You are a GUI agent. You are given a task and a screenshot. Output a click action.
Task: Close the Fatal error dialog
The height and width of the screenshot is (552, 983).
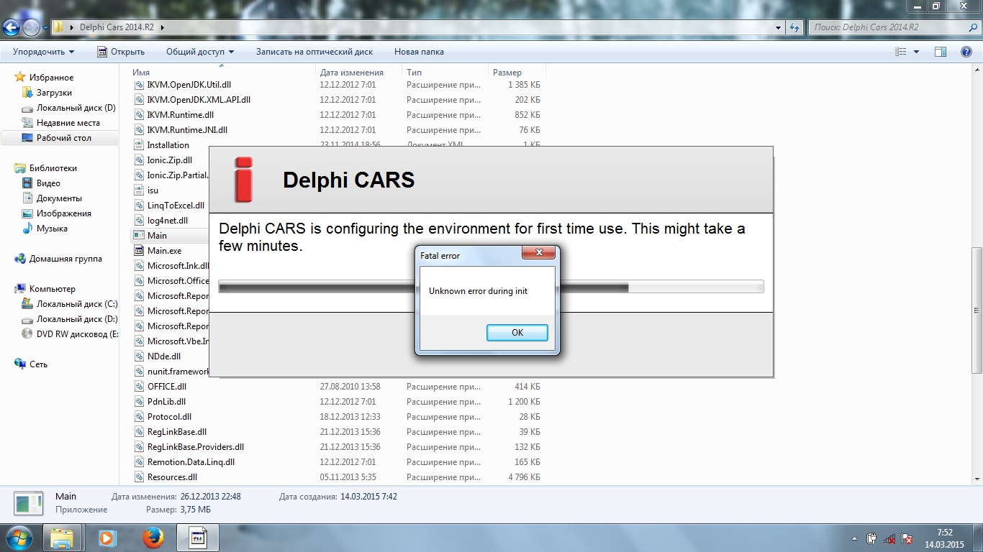[539, 253]
